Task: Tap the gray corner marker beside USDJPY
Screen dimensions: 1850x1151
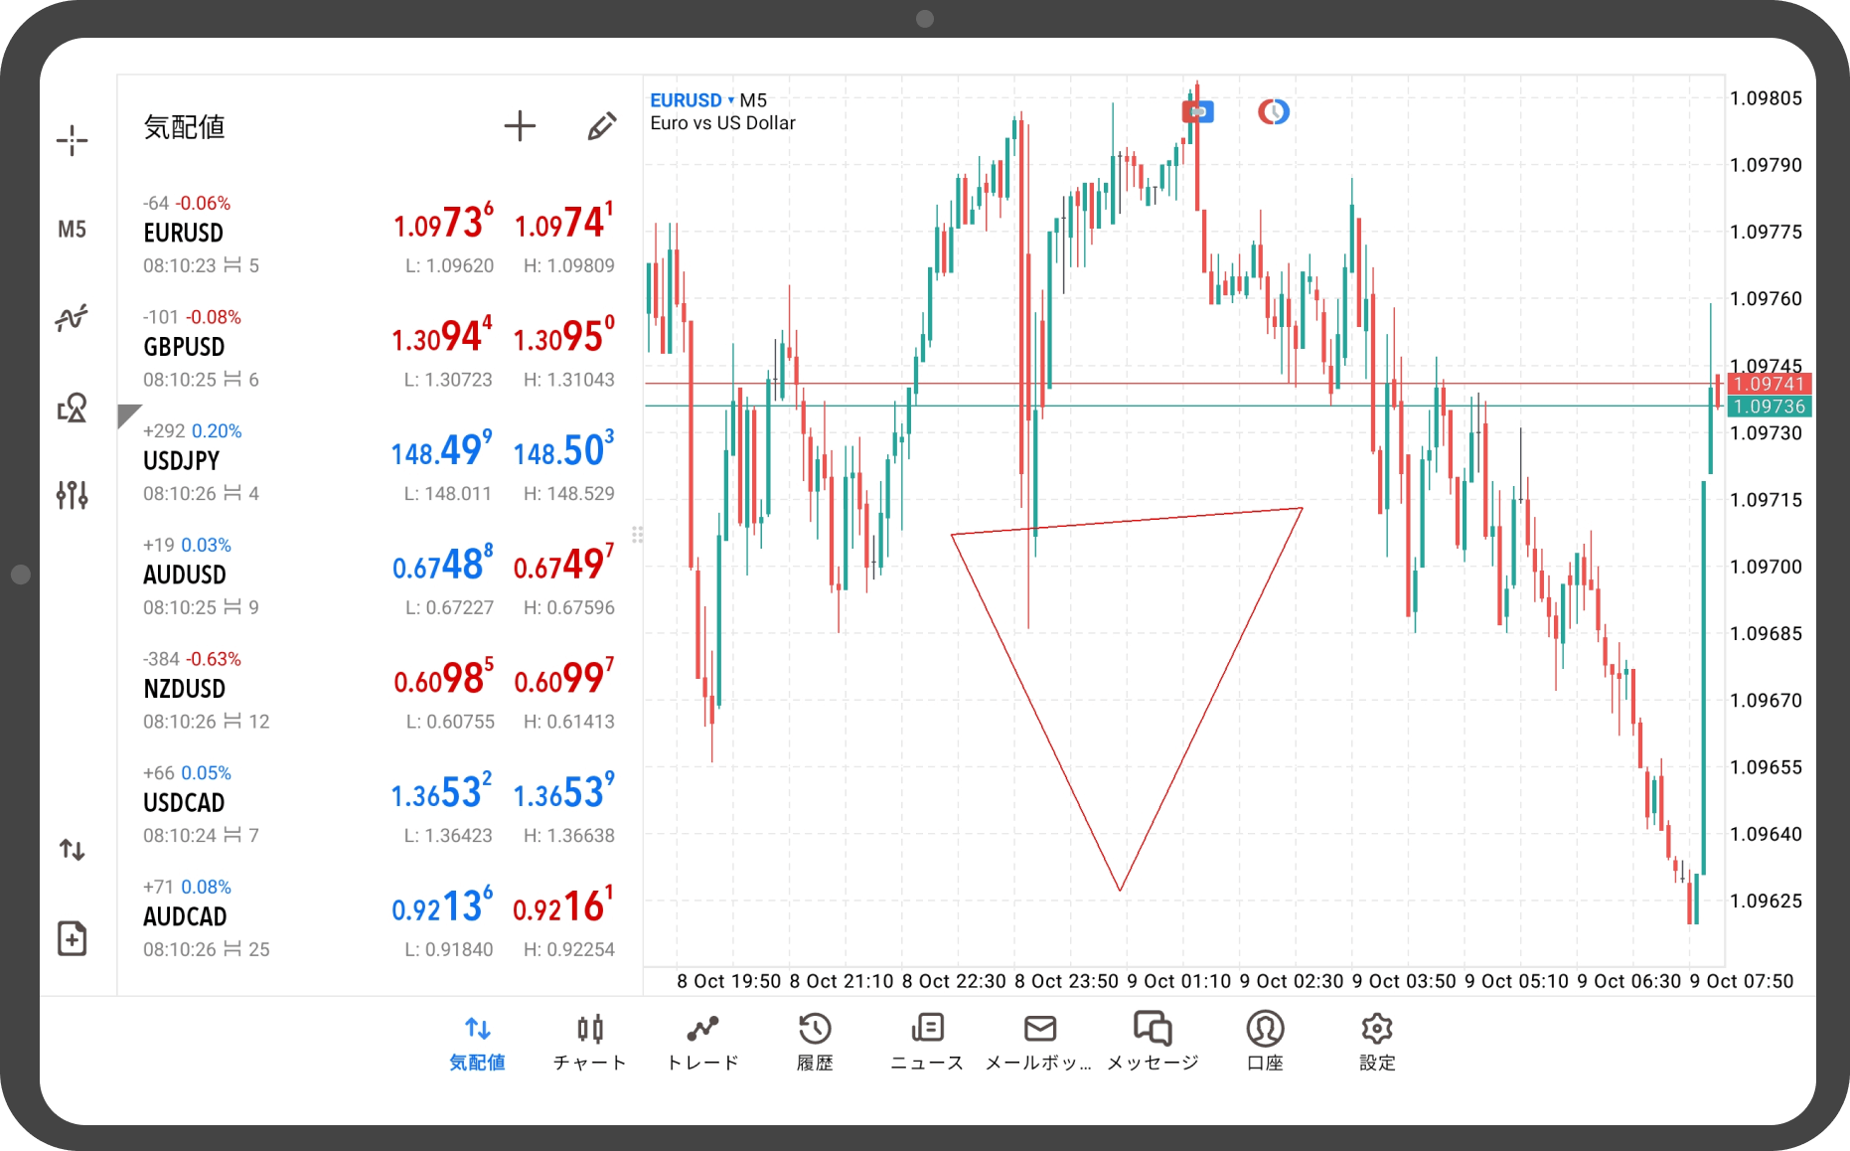Action: 127,414
